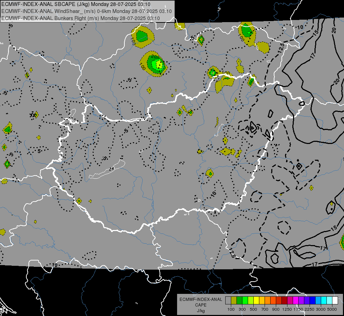Image resolution: width=344 pixels, height=316 pixels.
Task: Choose the pure blue legend swatch
Action: [x=312, y=300]
